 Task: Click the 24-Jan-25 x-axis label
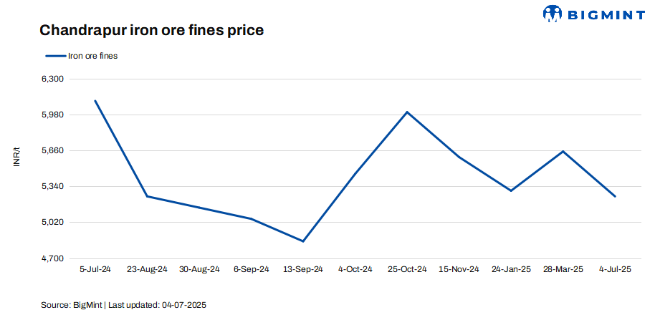click(x=511, y=269)
